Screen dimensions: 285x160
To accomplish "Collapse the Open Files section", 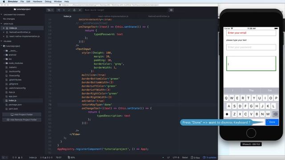I will click(1, 24).
